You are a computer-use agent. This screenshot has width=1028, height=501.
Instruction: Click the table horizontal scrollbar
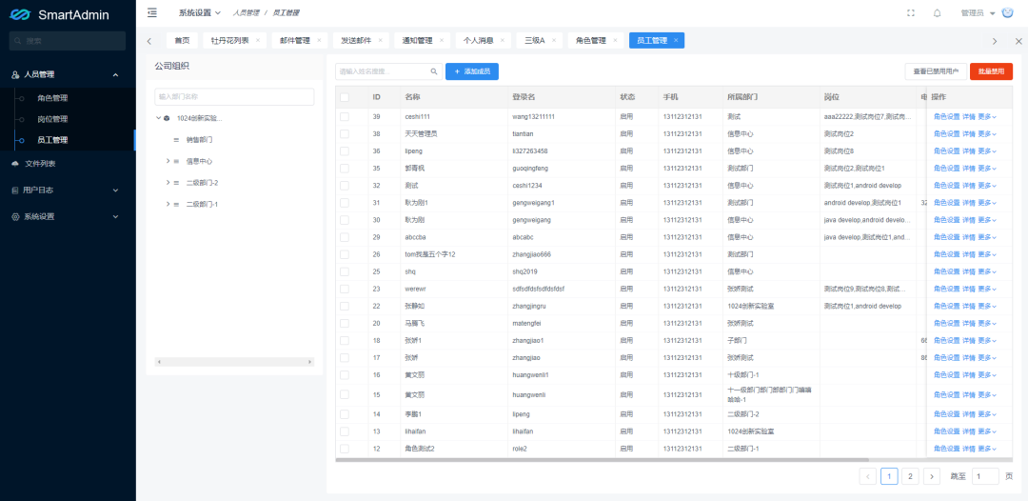pos(602,460)
